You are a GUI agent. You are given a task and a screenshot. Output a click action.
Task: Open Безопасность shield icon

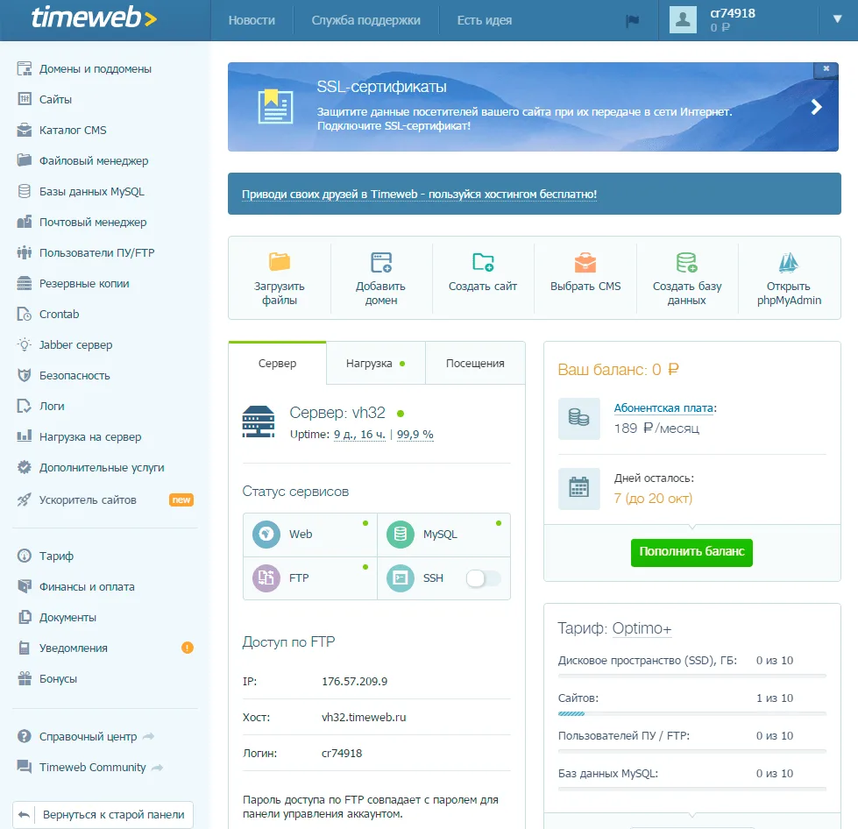tap(24, 375)
